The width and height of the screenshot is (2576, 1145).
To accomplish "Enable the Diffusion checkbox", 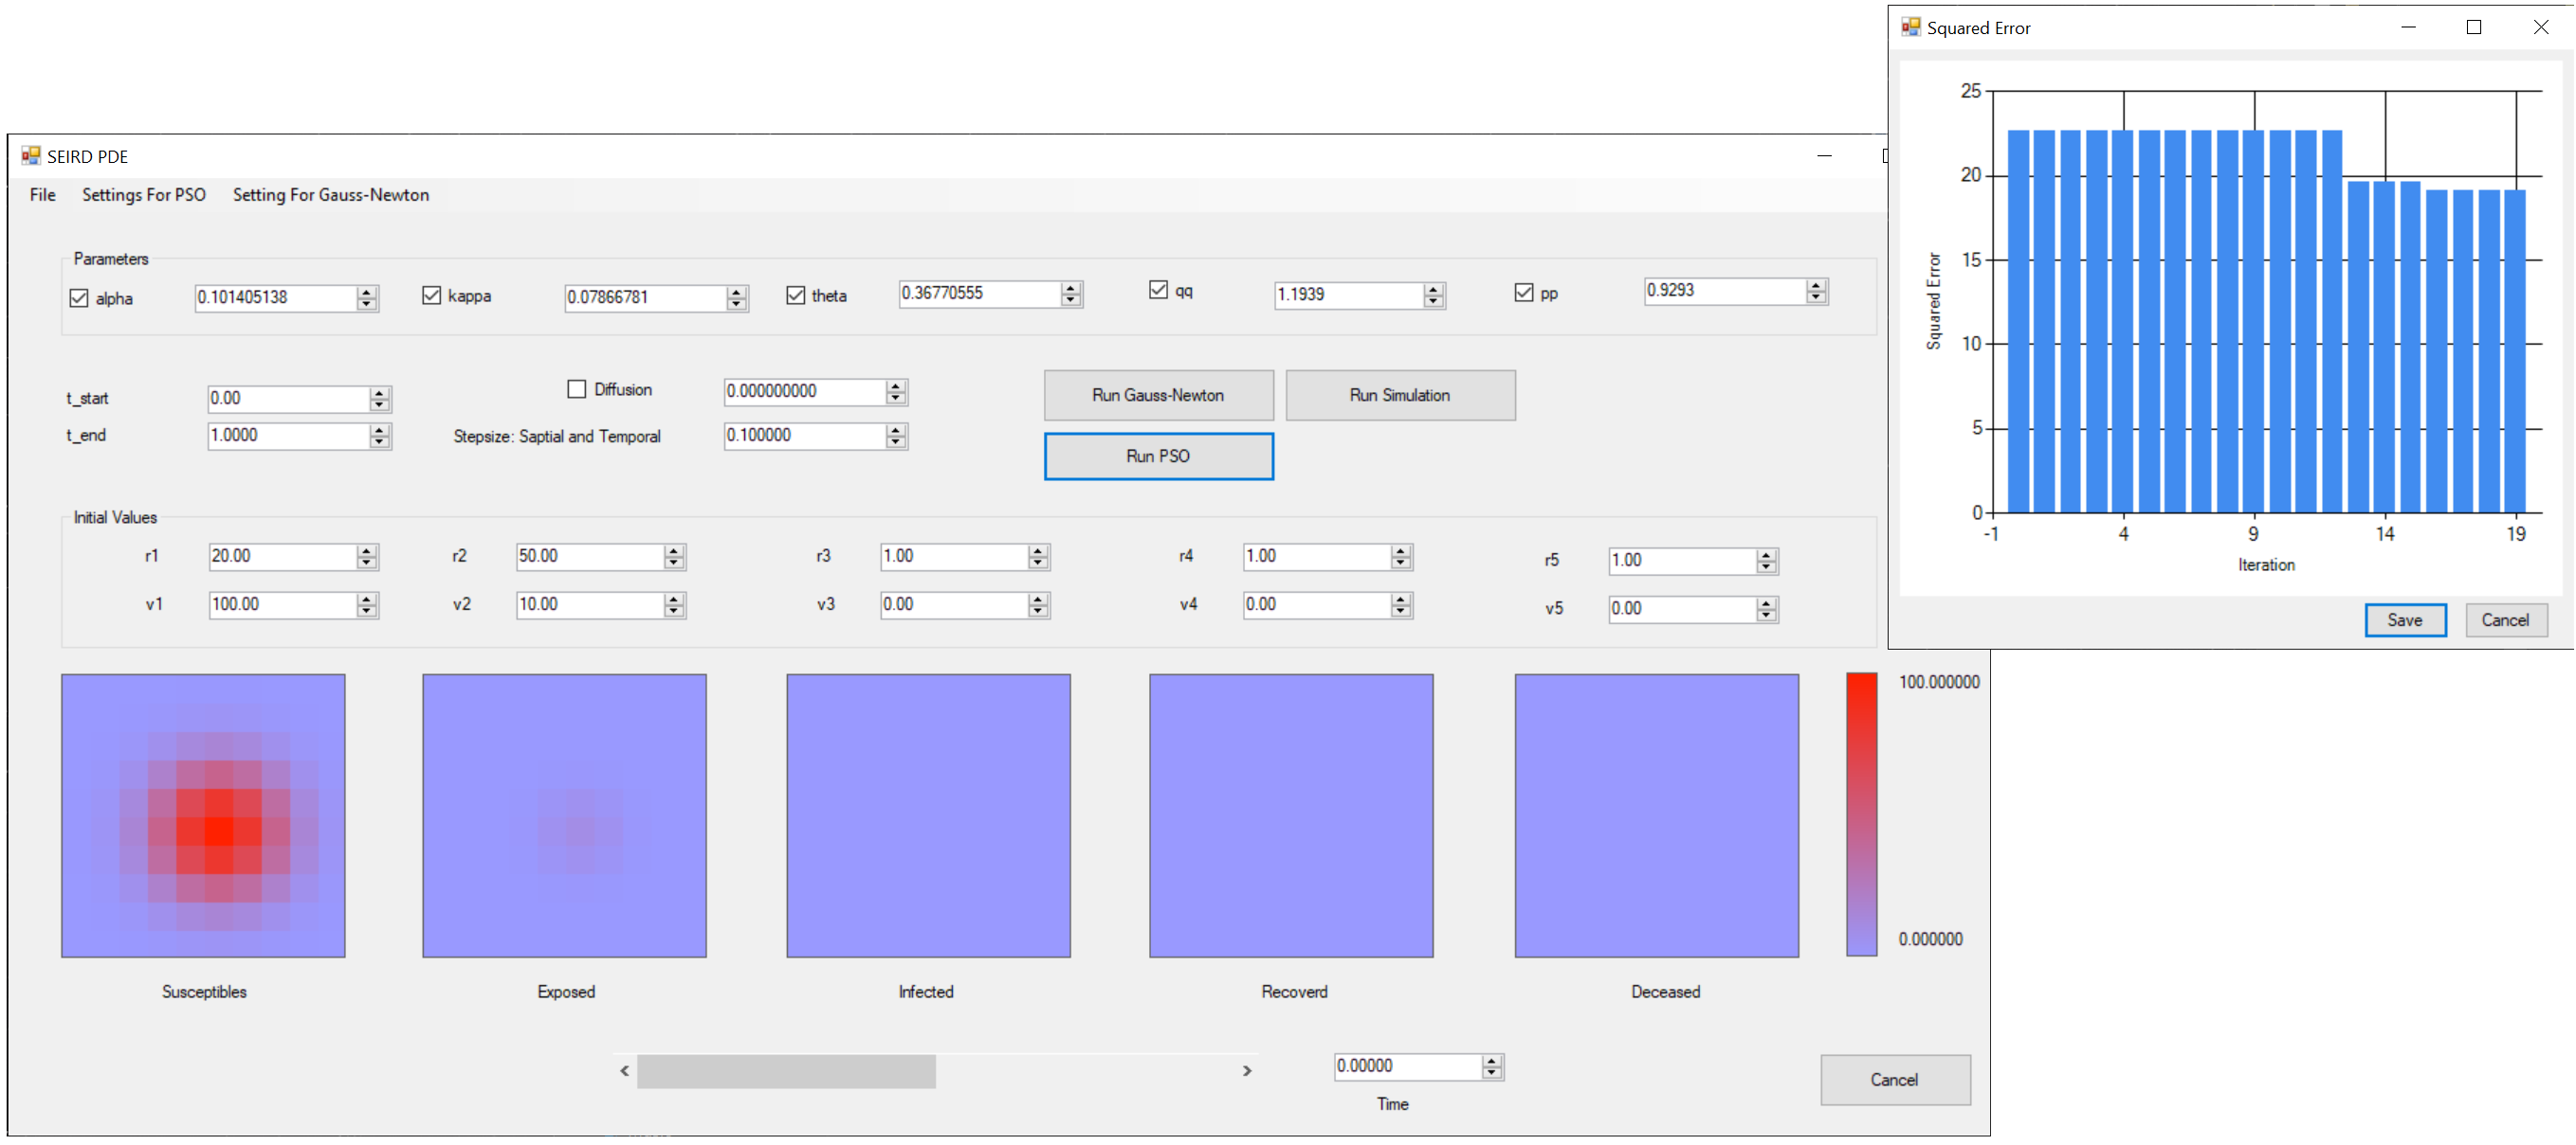I will (577, 388).
